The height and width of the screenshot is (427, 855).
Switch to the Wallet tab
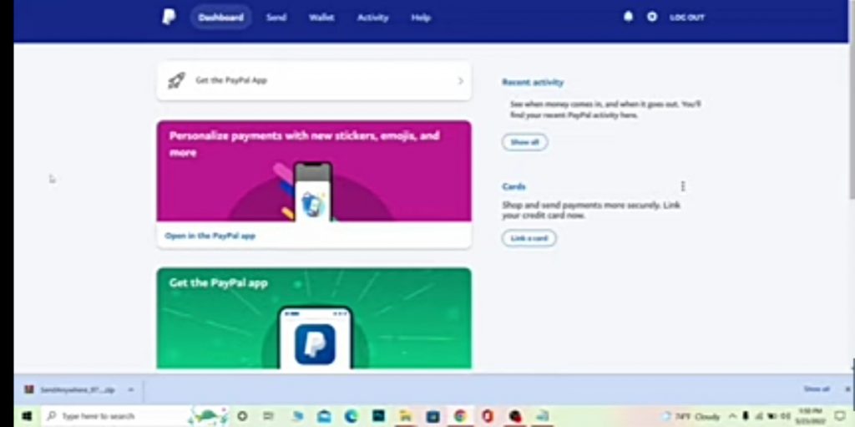pos(321,18)
